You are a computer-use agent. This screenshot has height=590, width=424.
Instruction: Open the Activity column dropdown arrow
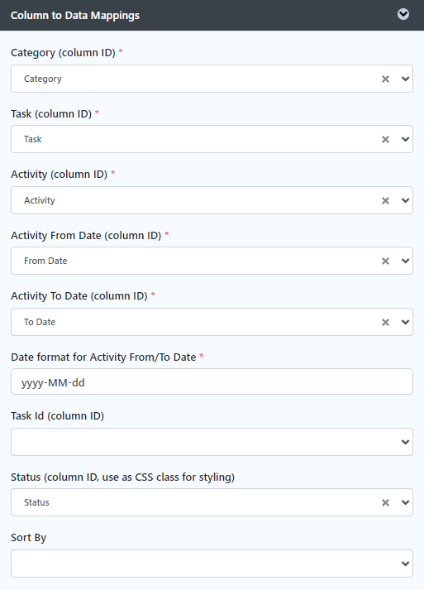pyautogui.click(x=405, y=200)
